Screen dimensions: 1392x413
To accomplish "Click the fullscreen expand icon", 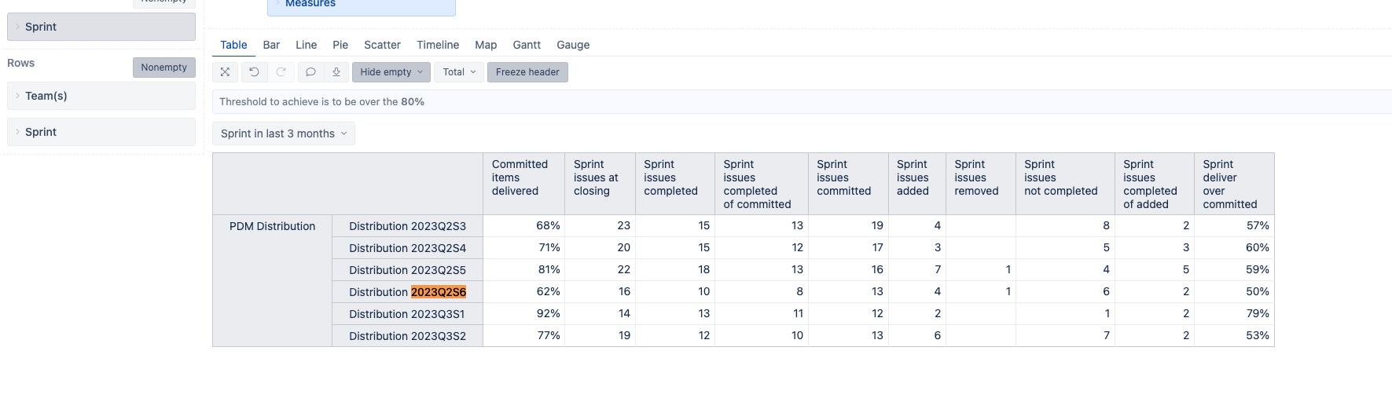I will (226, 72).
